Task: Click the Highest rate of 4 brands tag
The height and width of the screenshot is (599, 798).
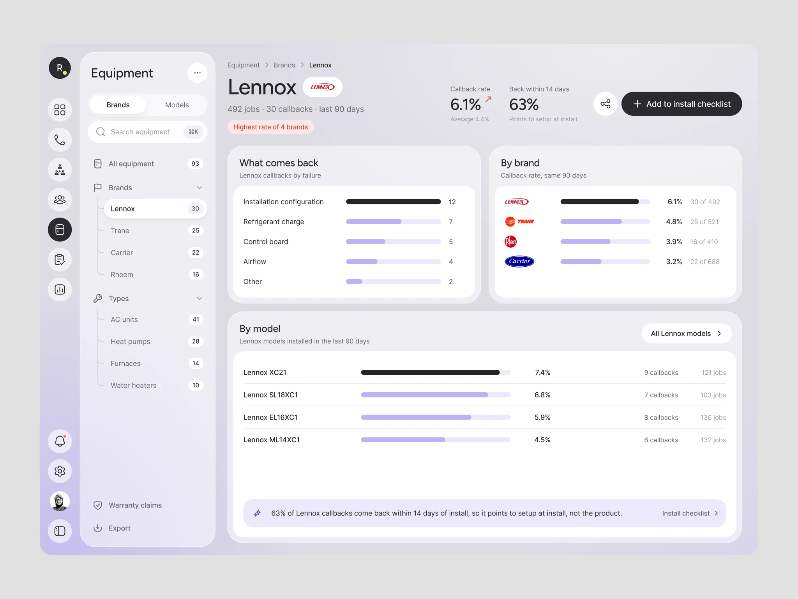Action: click(x=270, y=127)
